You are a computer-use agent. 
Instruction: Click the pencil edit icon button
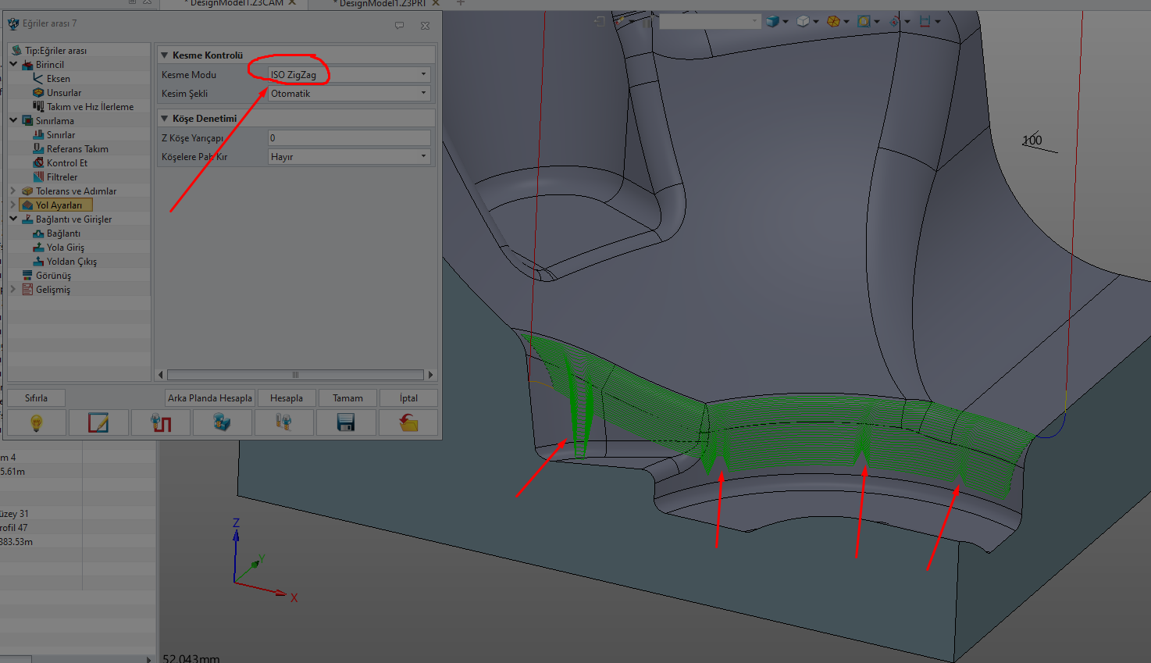point(98,422)
